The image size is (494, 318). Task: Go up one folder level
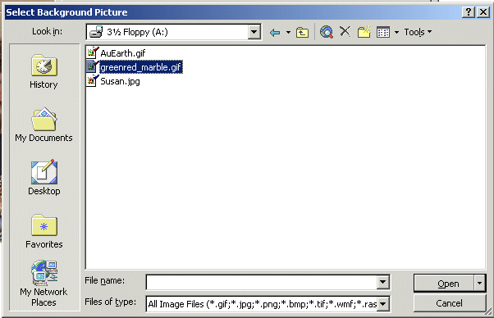click(x=302, y=33)
